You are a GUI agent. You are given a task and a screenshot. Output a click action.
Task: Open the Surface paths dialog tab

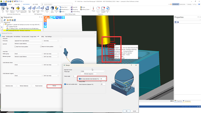9,37
